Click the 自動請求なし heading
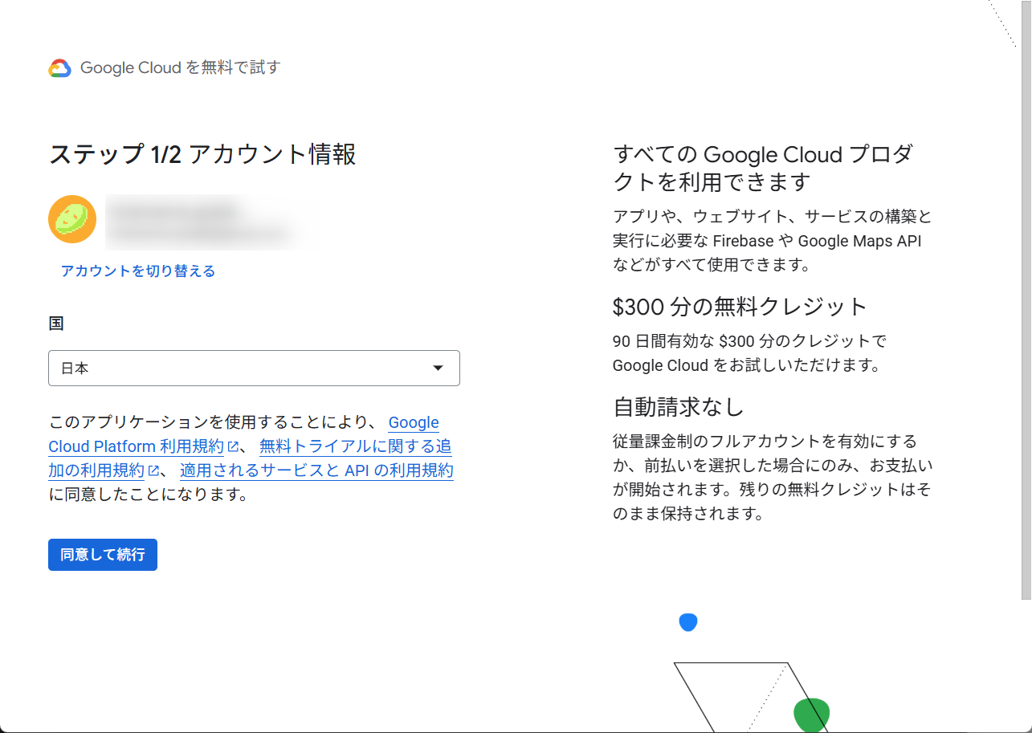 [x=679, y=407]
